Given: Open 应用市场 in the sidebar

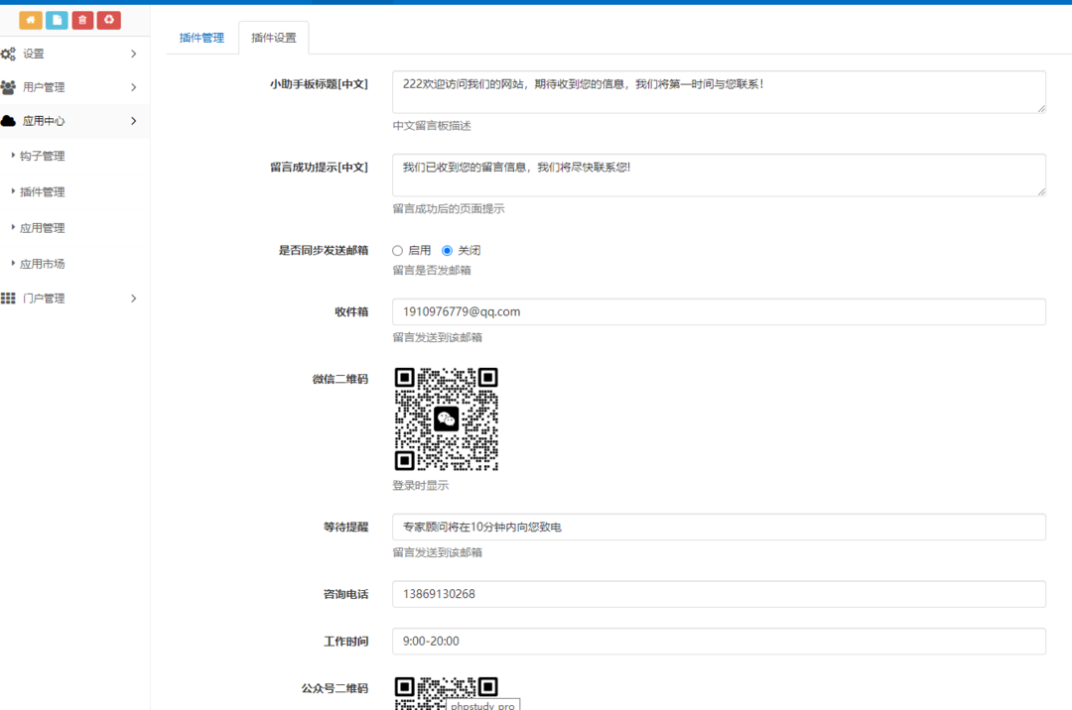Looking at the screenshot, I should (42, 264).
